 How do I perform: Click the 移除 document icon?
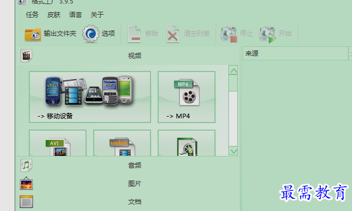point(134,34)
